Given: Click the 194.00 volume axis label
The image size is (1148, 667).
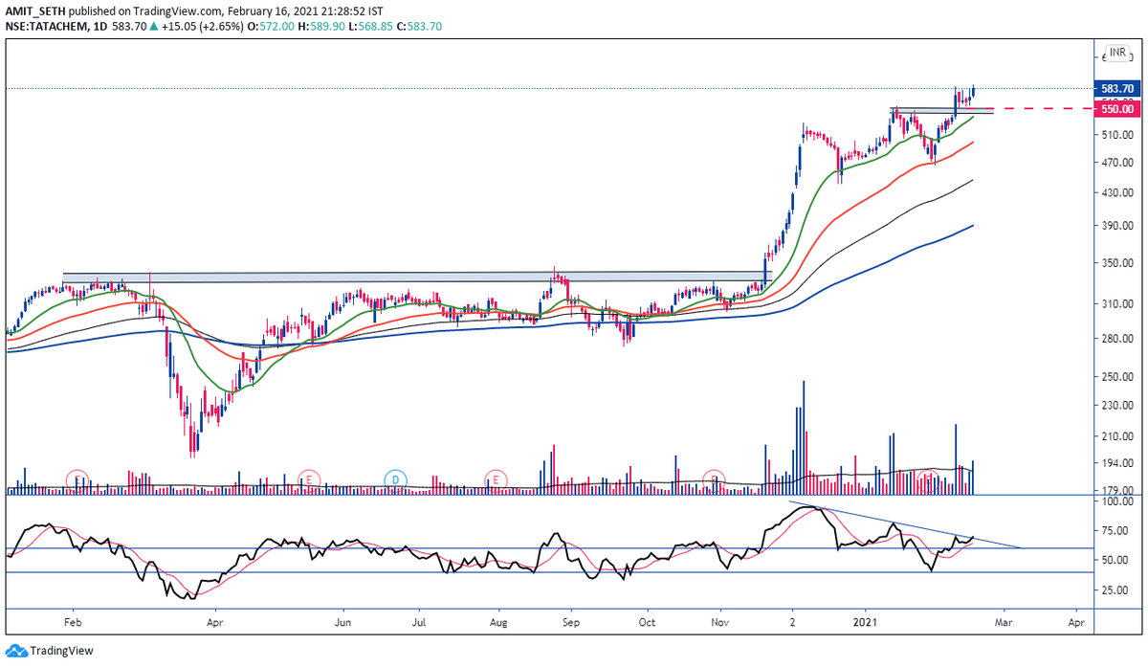Looking at the screenshot, I should coord(1116,463).
